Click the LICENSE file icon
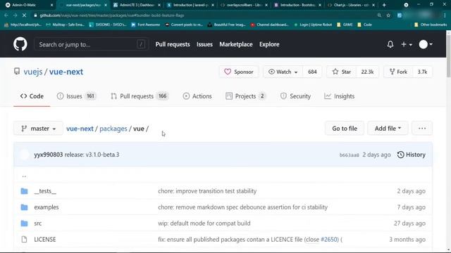 point(24,239)
